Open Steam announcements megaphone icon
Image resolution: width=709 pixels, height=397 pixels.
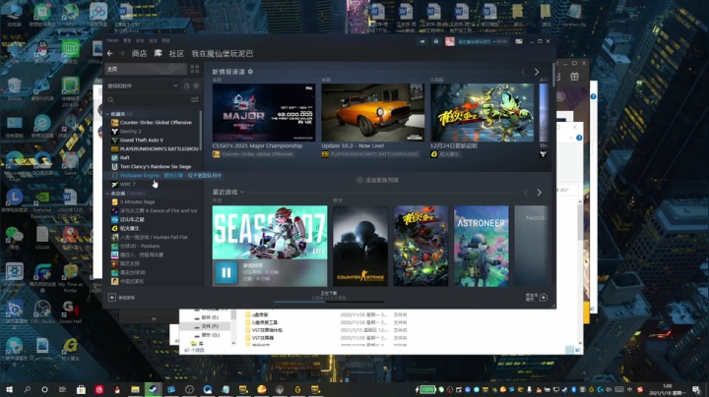tap(421, 41)
